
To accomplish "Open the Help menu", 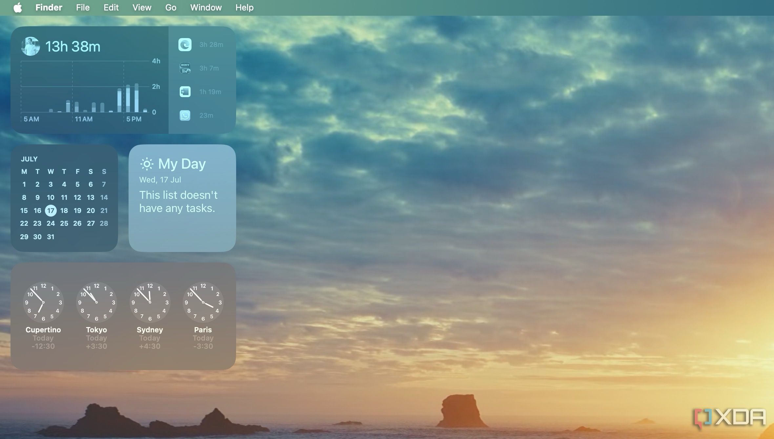I will click(x=244, y=8).
